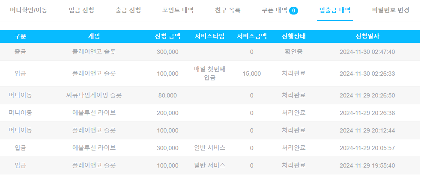Image resolution: width=421 pixels, height=177 pixels.
Task: Click the 구분 column header
Action: coord(21,36)
